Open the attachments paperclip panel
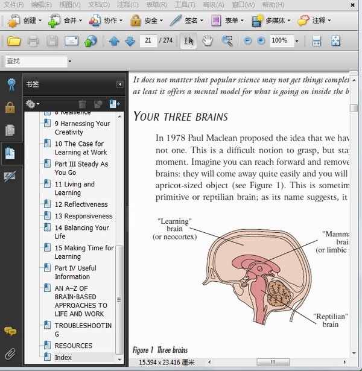This screenshot has width=362, height=371. click(10, 354)
